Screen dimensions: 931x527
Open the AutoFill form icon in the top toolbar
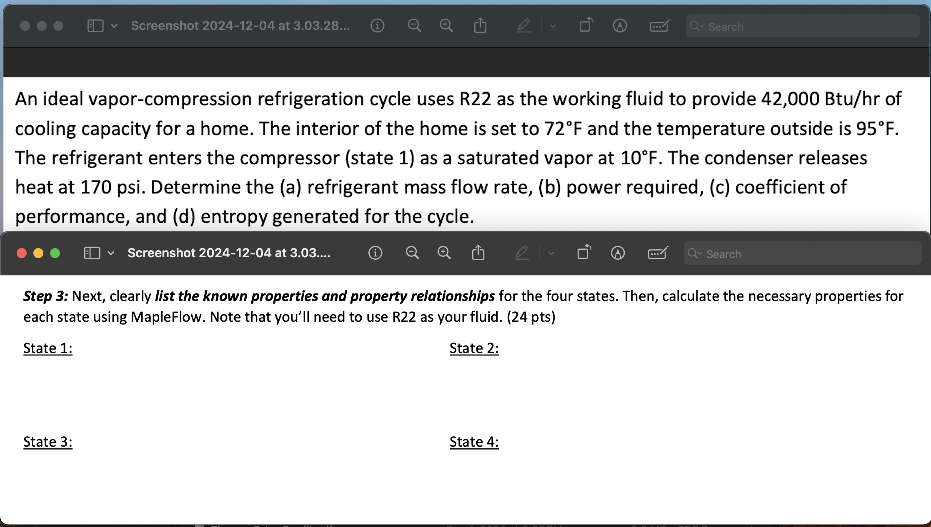coord(659,26)
